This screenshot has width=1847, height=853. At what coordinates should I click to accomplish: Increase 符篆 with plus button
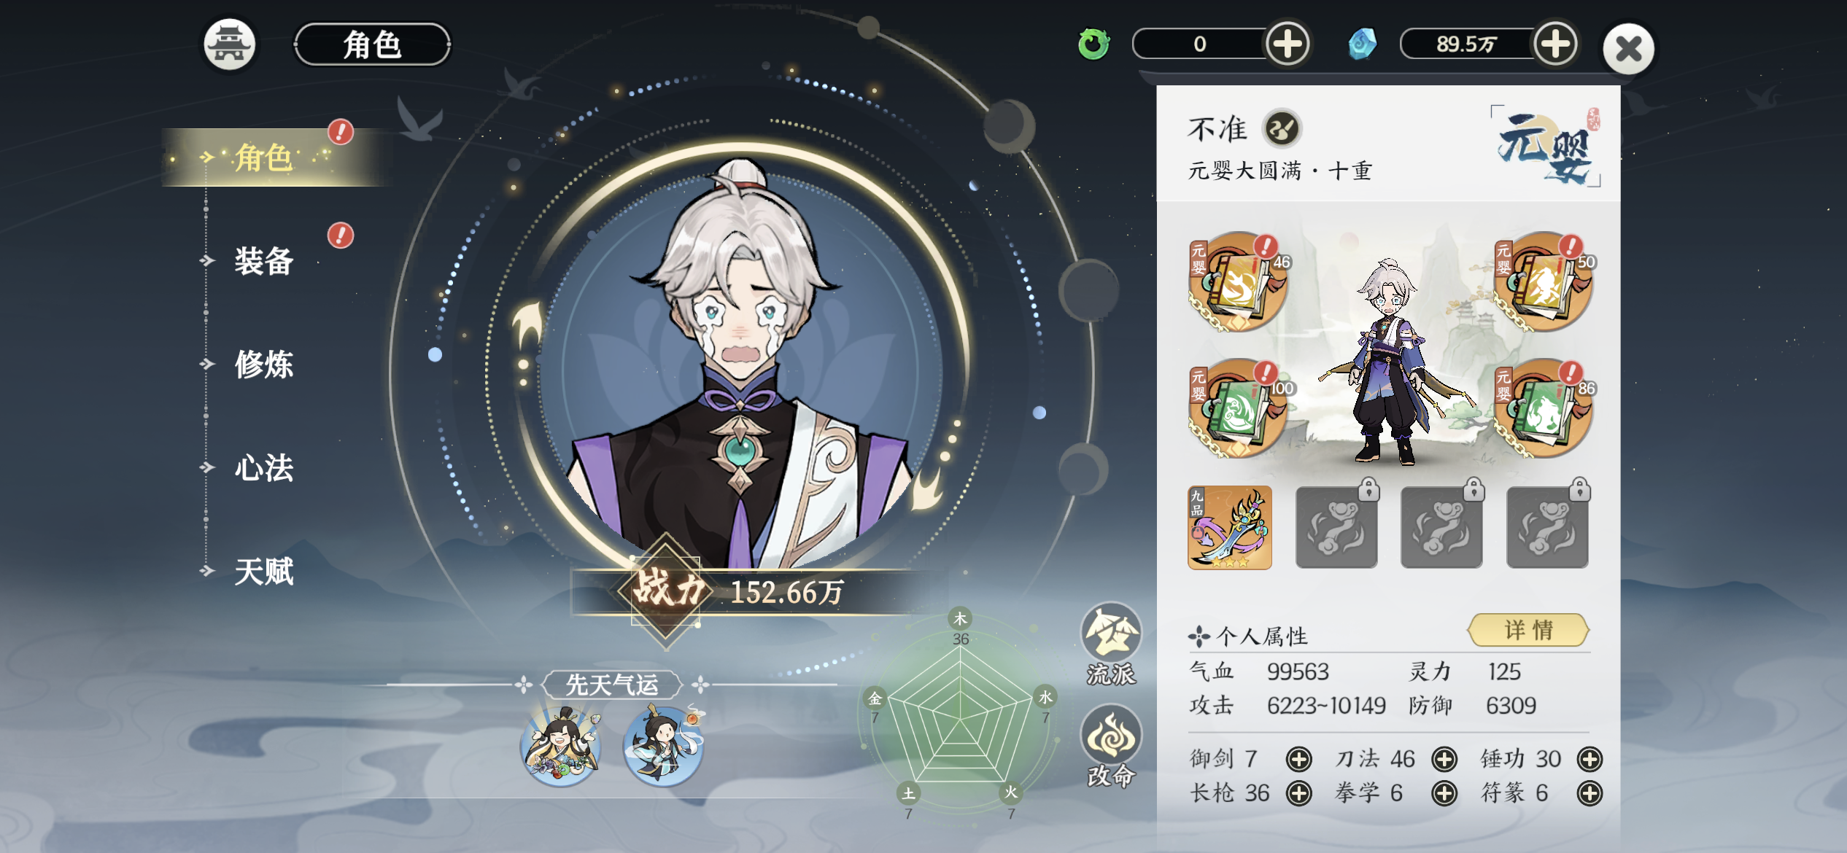[x=1589, y=792]
